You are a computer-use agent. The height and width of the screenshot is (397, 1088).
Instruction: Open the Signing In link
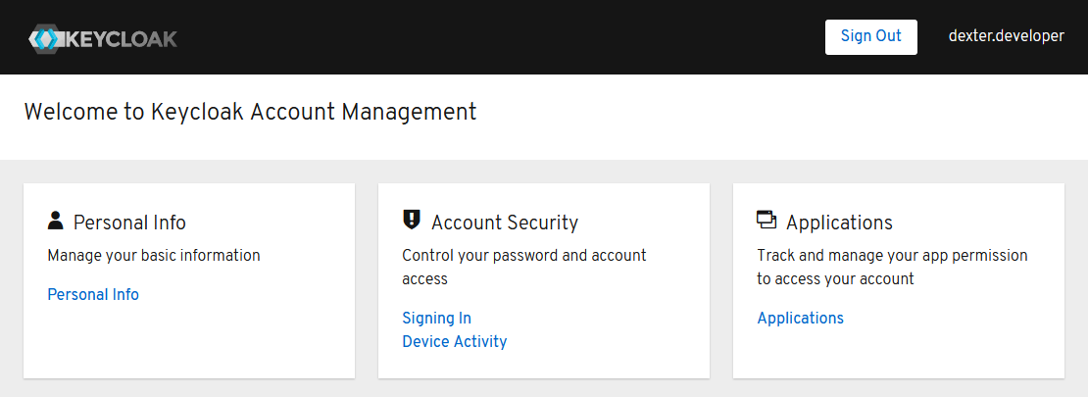[436, 318]
